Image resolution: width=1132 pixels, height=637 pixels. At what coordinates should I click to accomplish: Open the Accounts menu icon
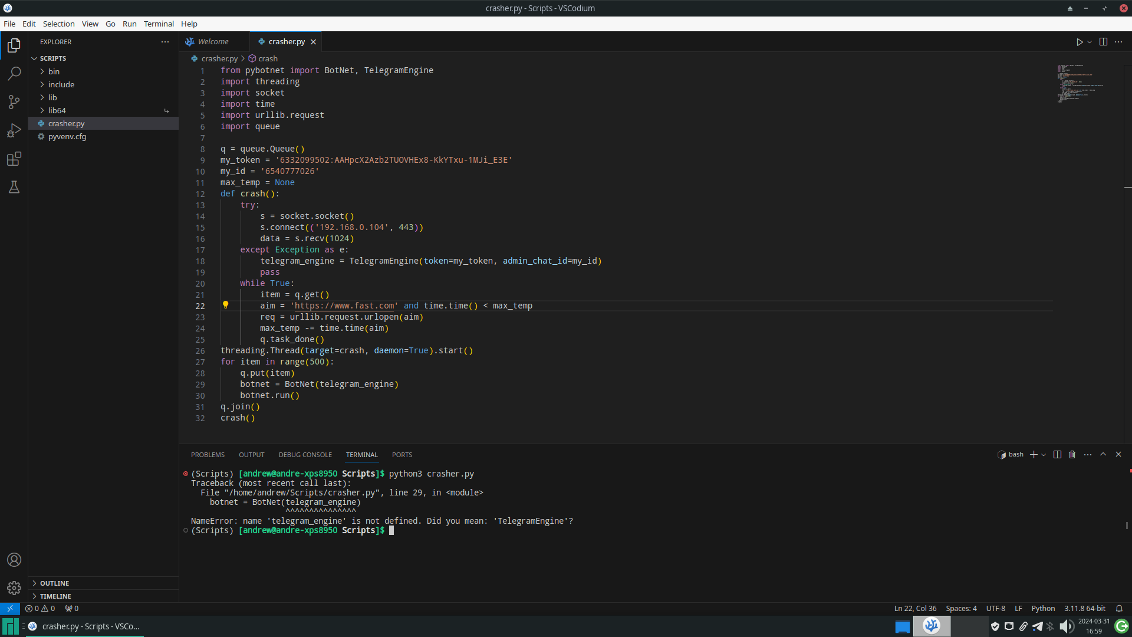pos(14,560)
